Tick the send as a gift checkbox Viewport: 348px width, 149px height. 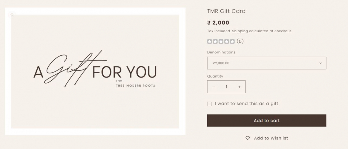pos(209,104)
